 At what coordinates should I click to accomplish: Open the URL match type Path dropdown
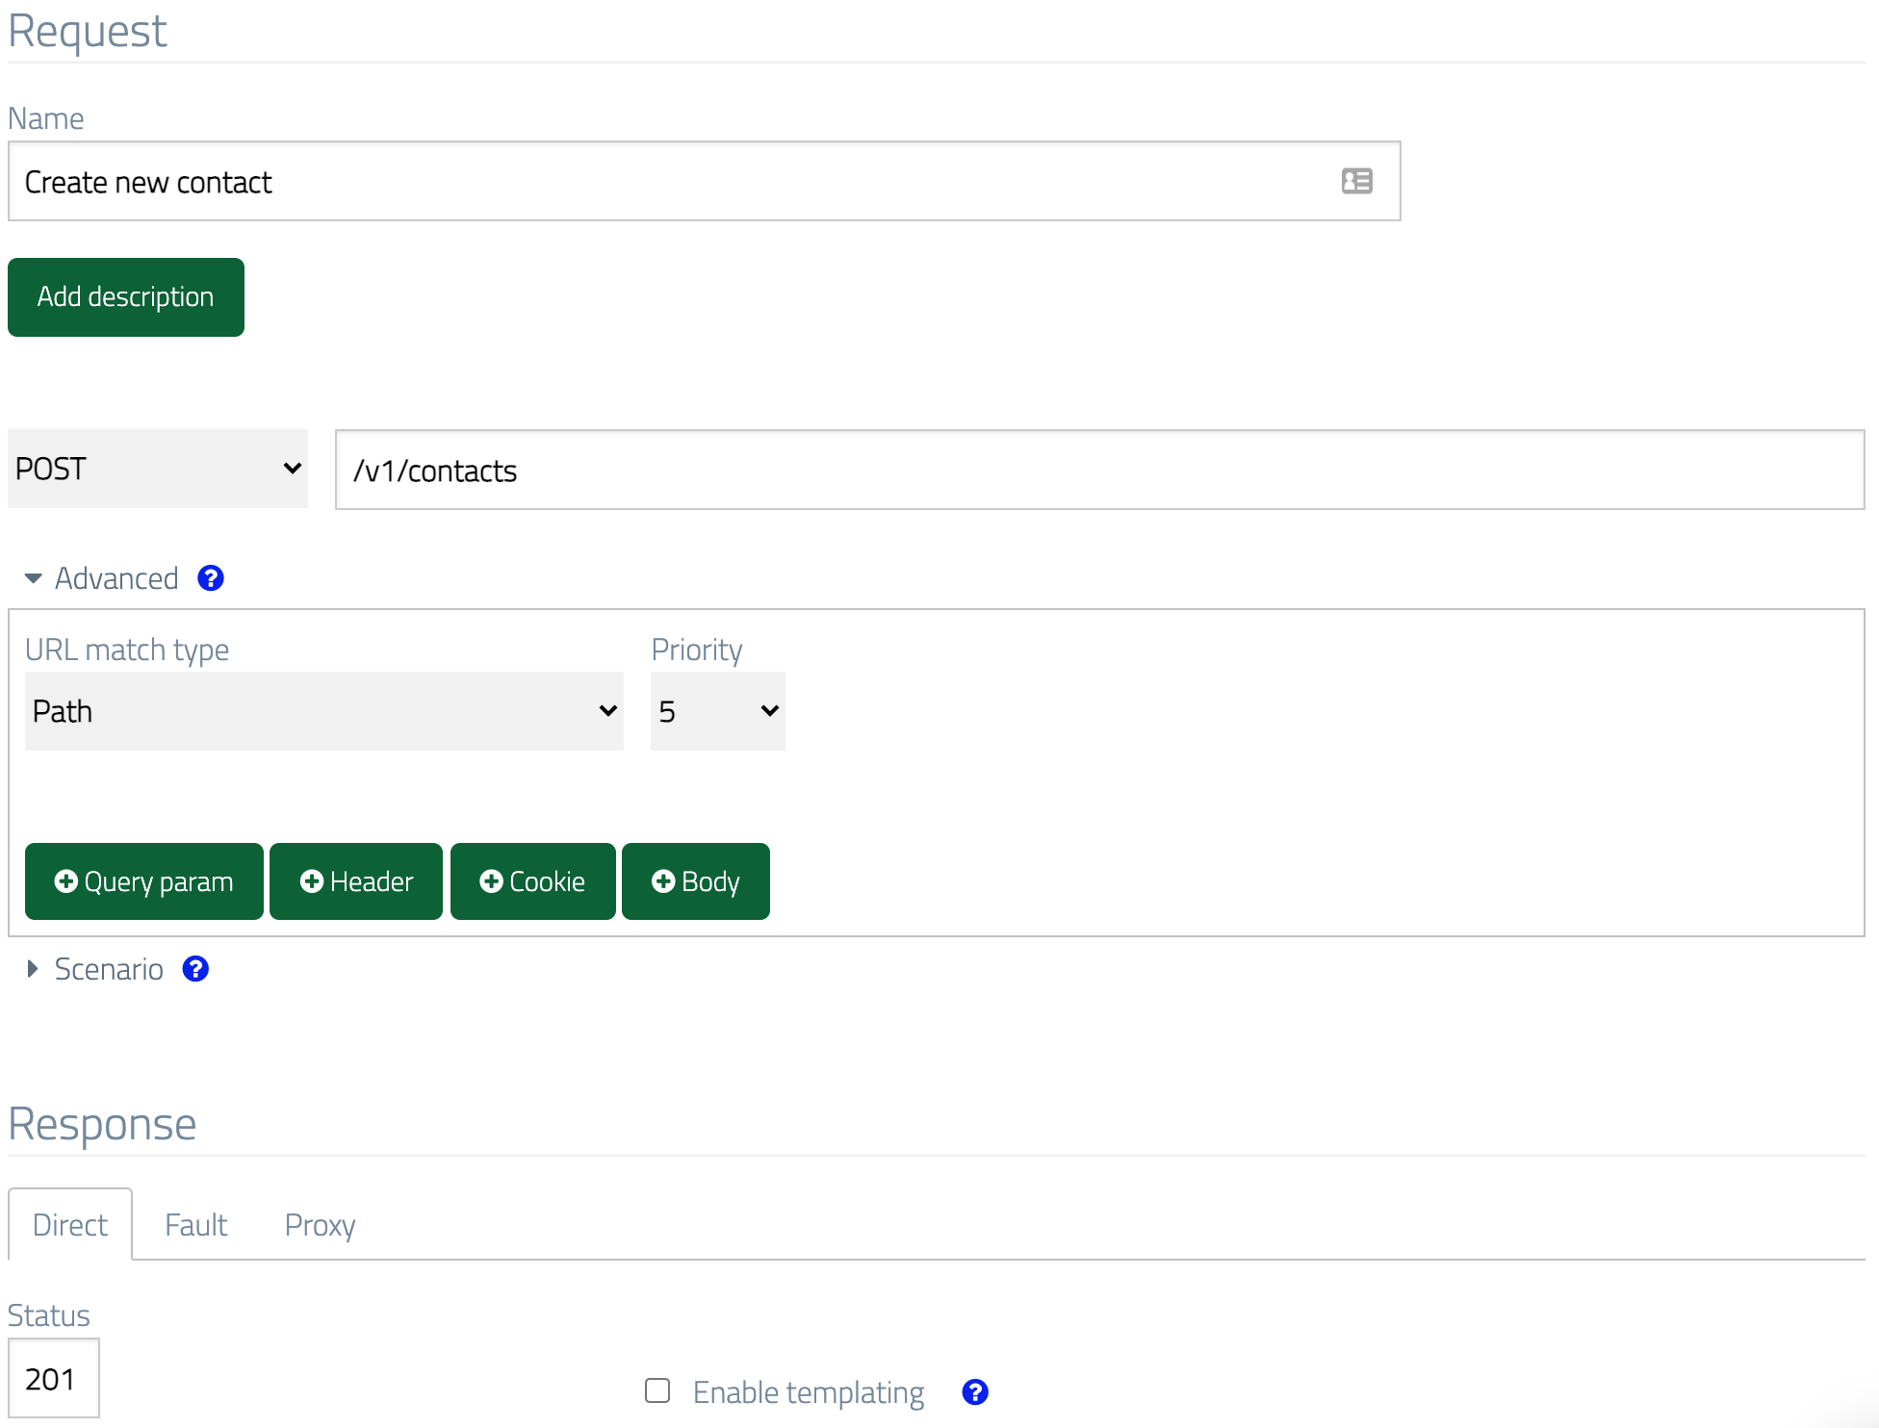[x=324, y=711]
